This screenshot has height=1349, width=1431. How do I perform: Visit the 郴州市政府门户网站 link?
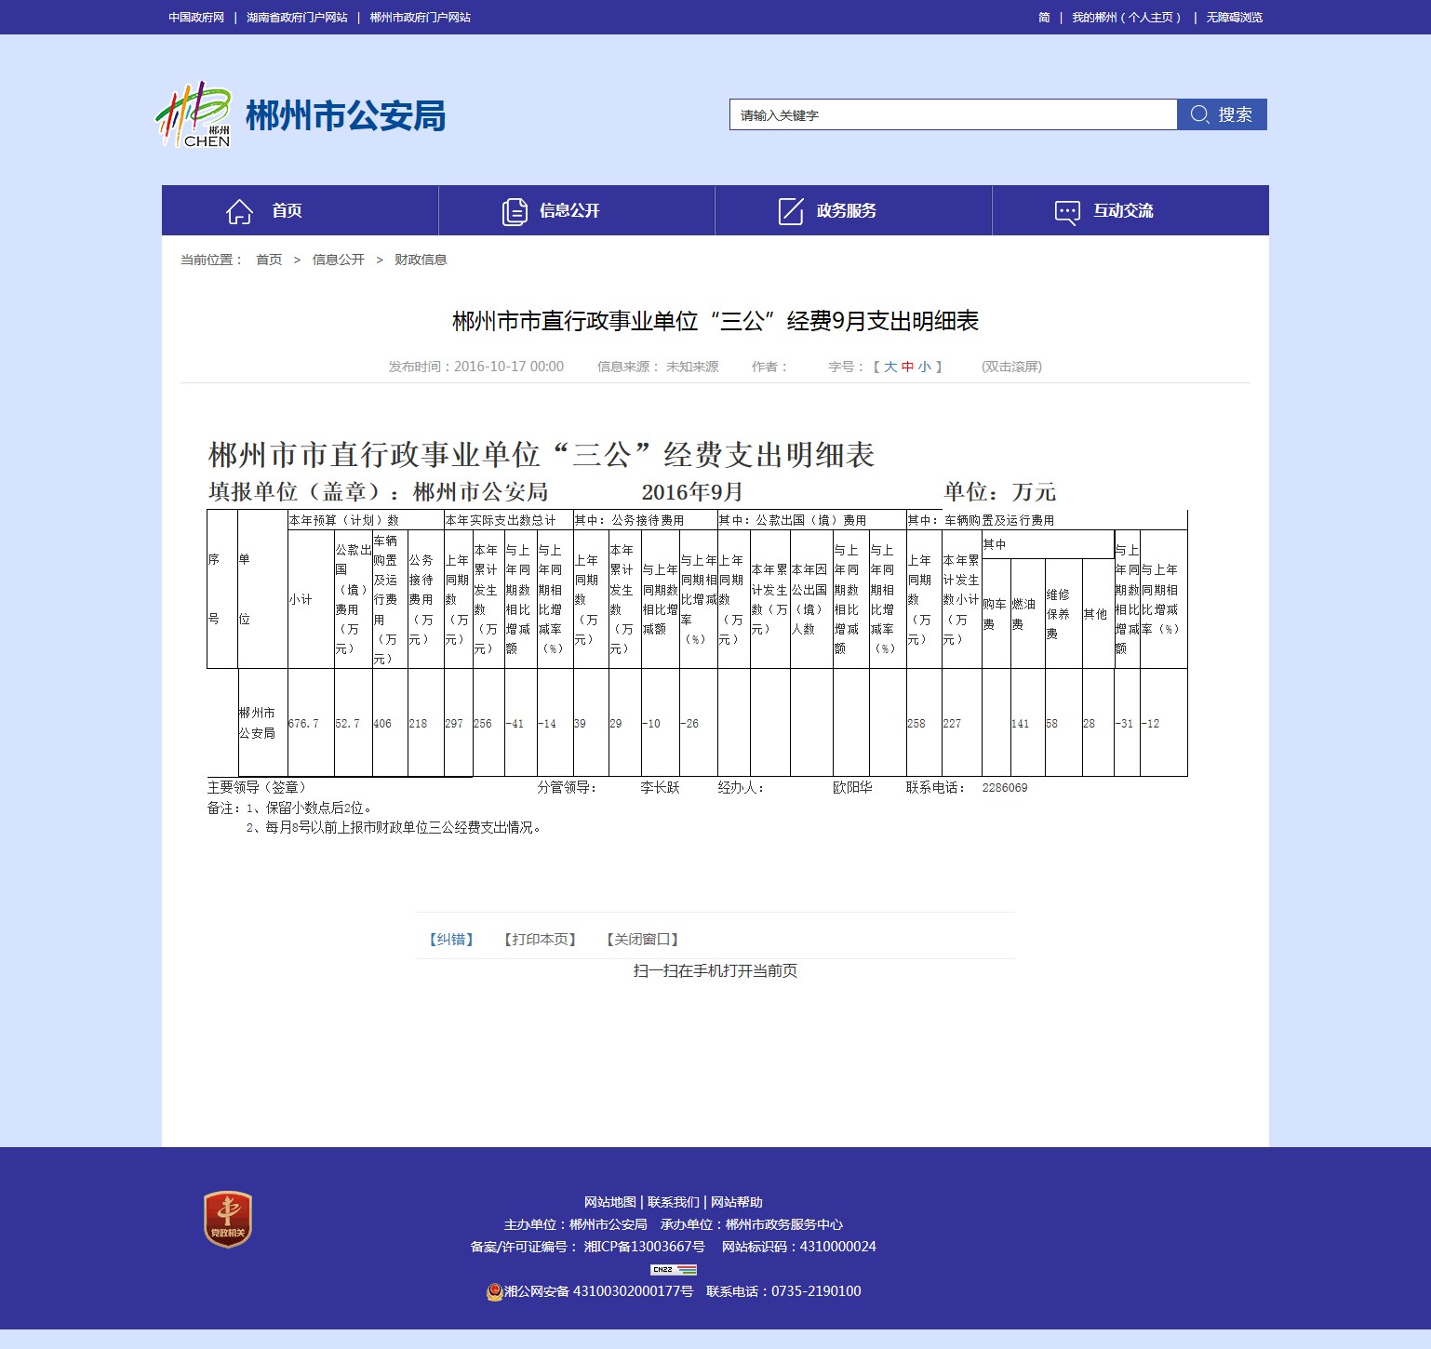point(421,18)
